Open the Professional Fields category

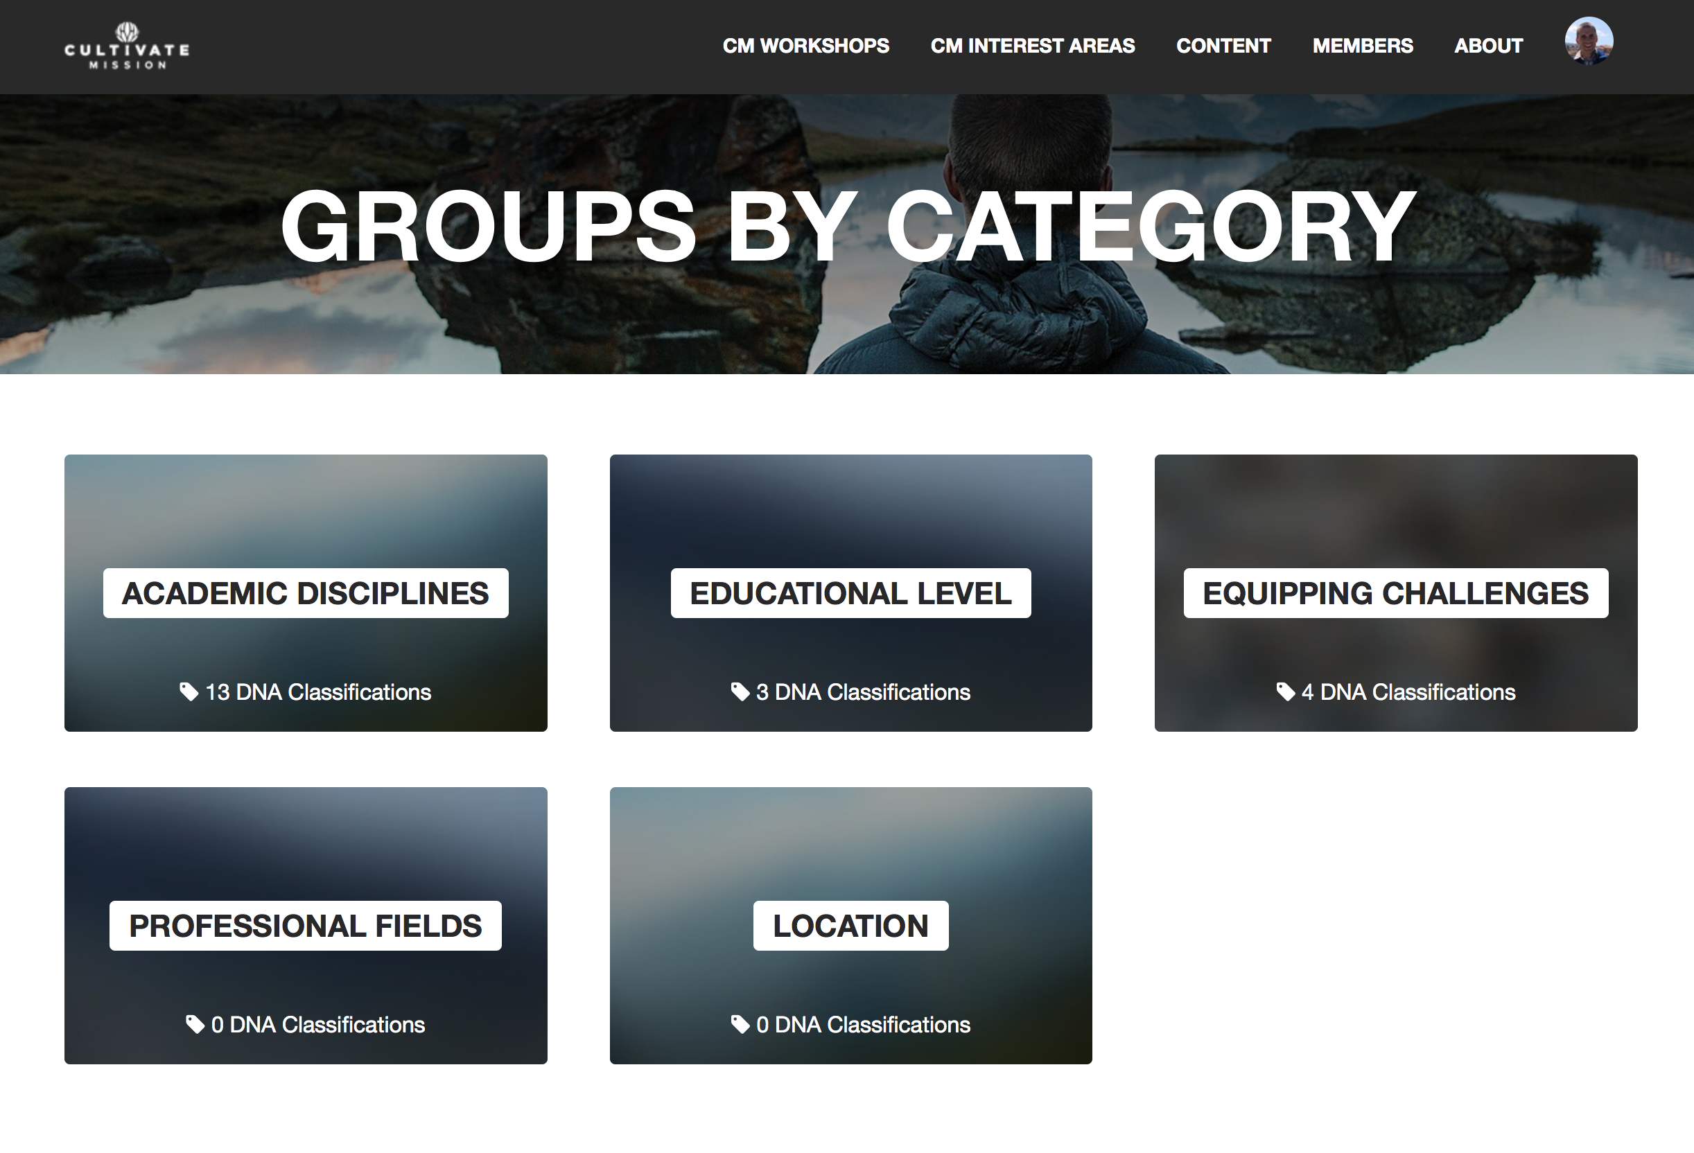pos(306,926)
